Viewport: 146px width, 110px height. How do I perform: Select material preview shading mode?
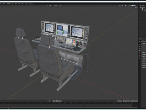(134, 5)
